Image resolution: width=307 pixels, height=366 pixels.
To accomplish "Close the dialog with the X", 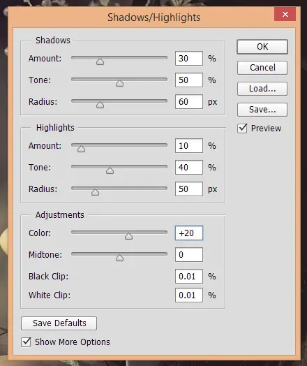I will pyautogui.click(x=285, y=14).
